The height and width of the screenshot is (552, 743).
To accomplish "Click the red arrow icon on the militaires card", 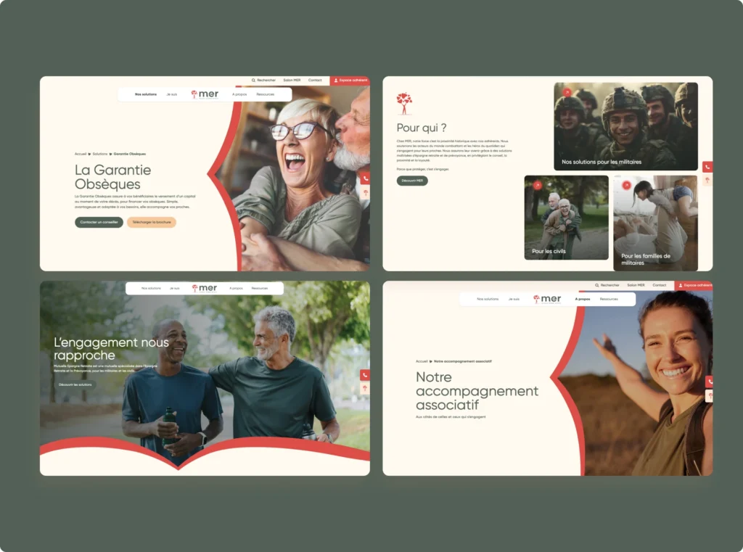I will coord(567,93).
